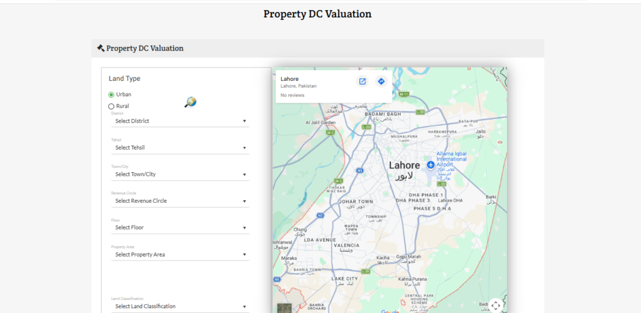The image size is (641, 313).
Task: Choose from the Select Property Area dropdown
Action: 180,255
